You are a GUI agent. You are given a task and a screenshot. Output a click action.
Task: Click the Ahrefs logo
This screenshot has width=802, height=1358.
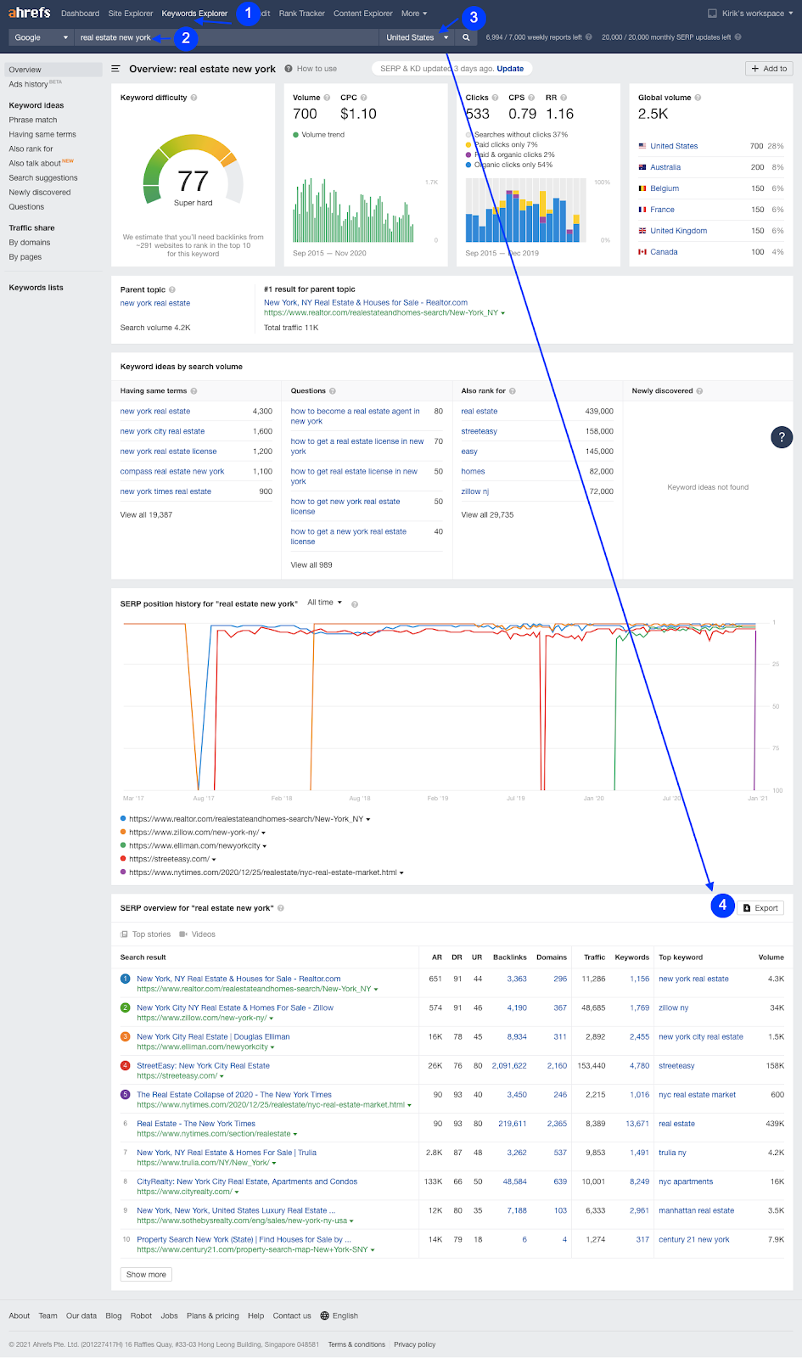click(29, 13)
